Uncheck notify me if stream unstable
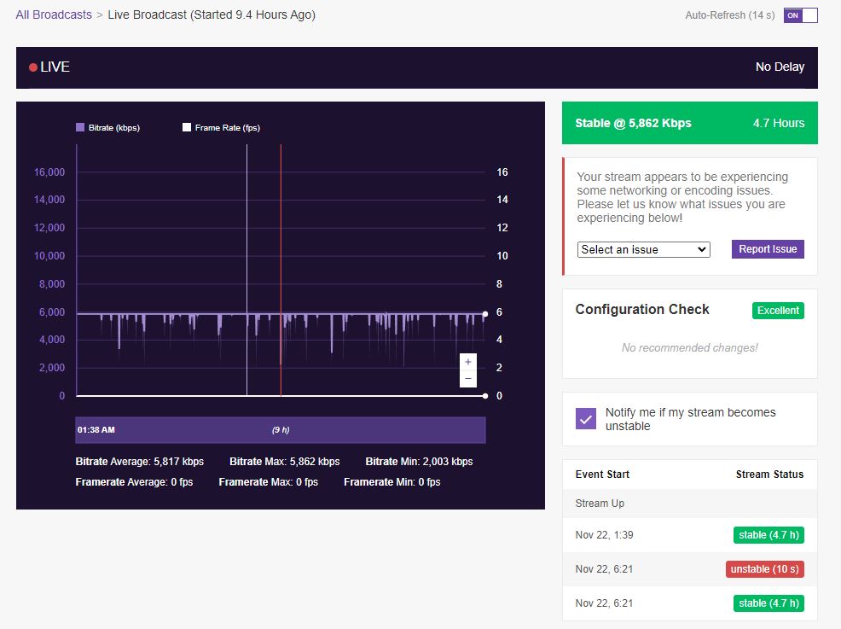This screenshot has width=841, height=629. click(x=586, y=419)
